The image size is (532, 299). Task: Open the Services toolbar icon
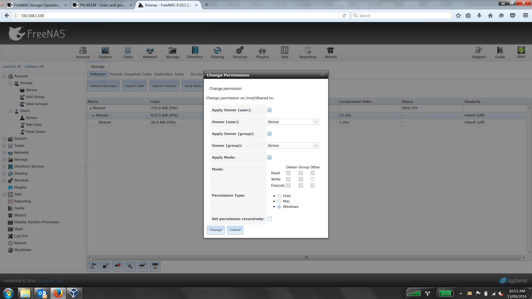[x=240, y=53]
